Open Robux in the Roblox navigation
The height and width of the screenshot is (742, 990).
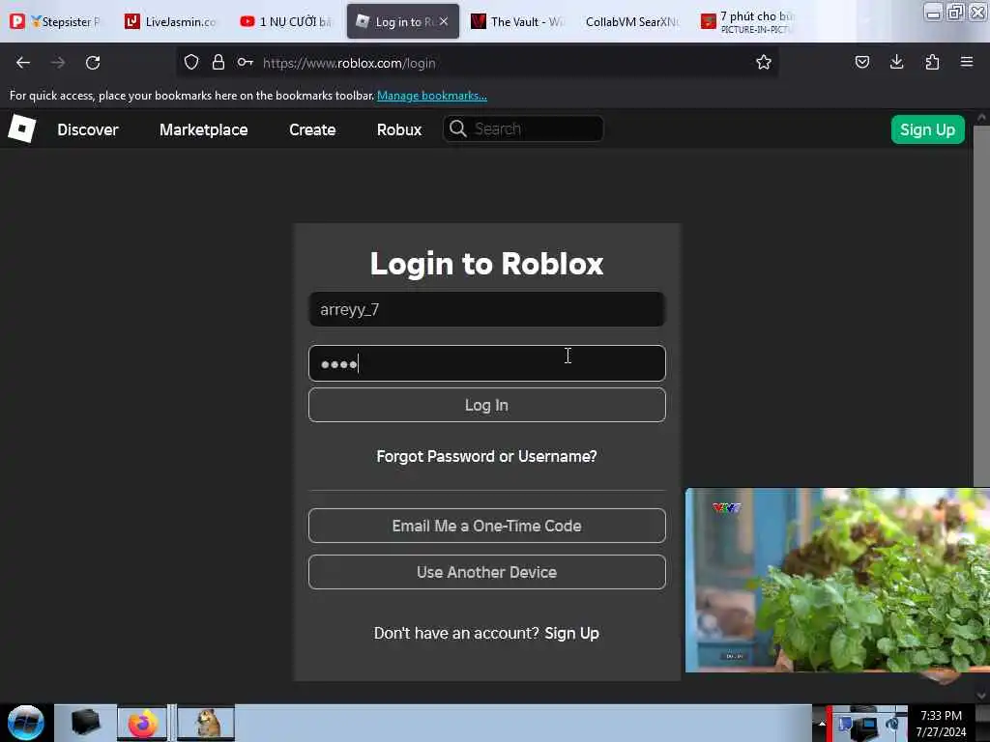click(x=399, y=129)
